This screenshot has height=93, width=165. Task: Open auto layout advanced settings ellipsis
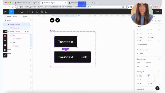coord(159,76)
